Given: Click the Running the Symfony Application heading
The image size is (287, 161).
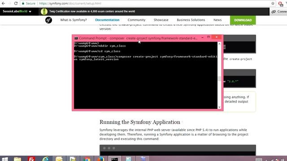Looking at the screenshot, I should pos(140,122).
